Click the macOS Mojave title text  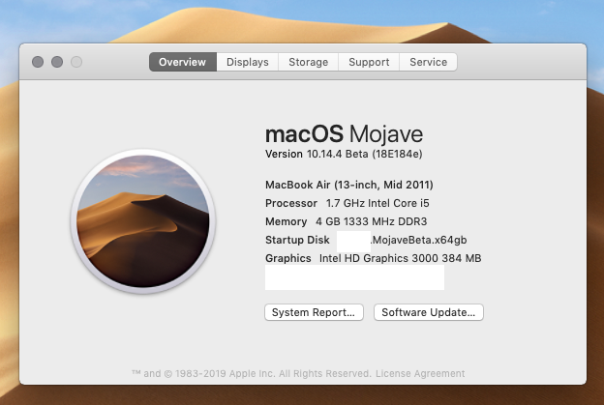coord(344,133)
